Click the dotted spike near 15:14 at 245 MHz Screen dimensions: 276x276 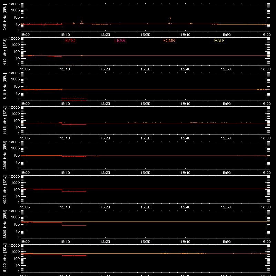pos(82,21)
